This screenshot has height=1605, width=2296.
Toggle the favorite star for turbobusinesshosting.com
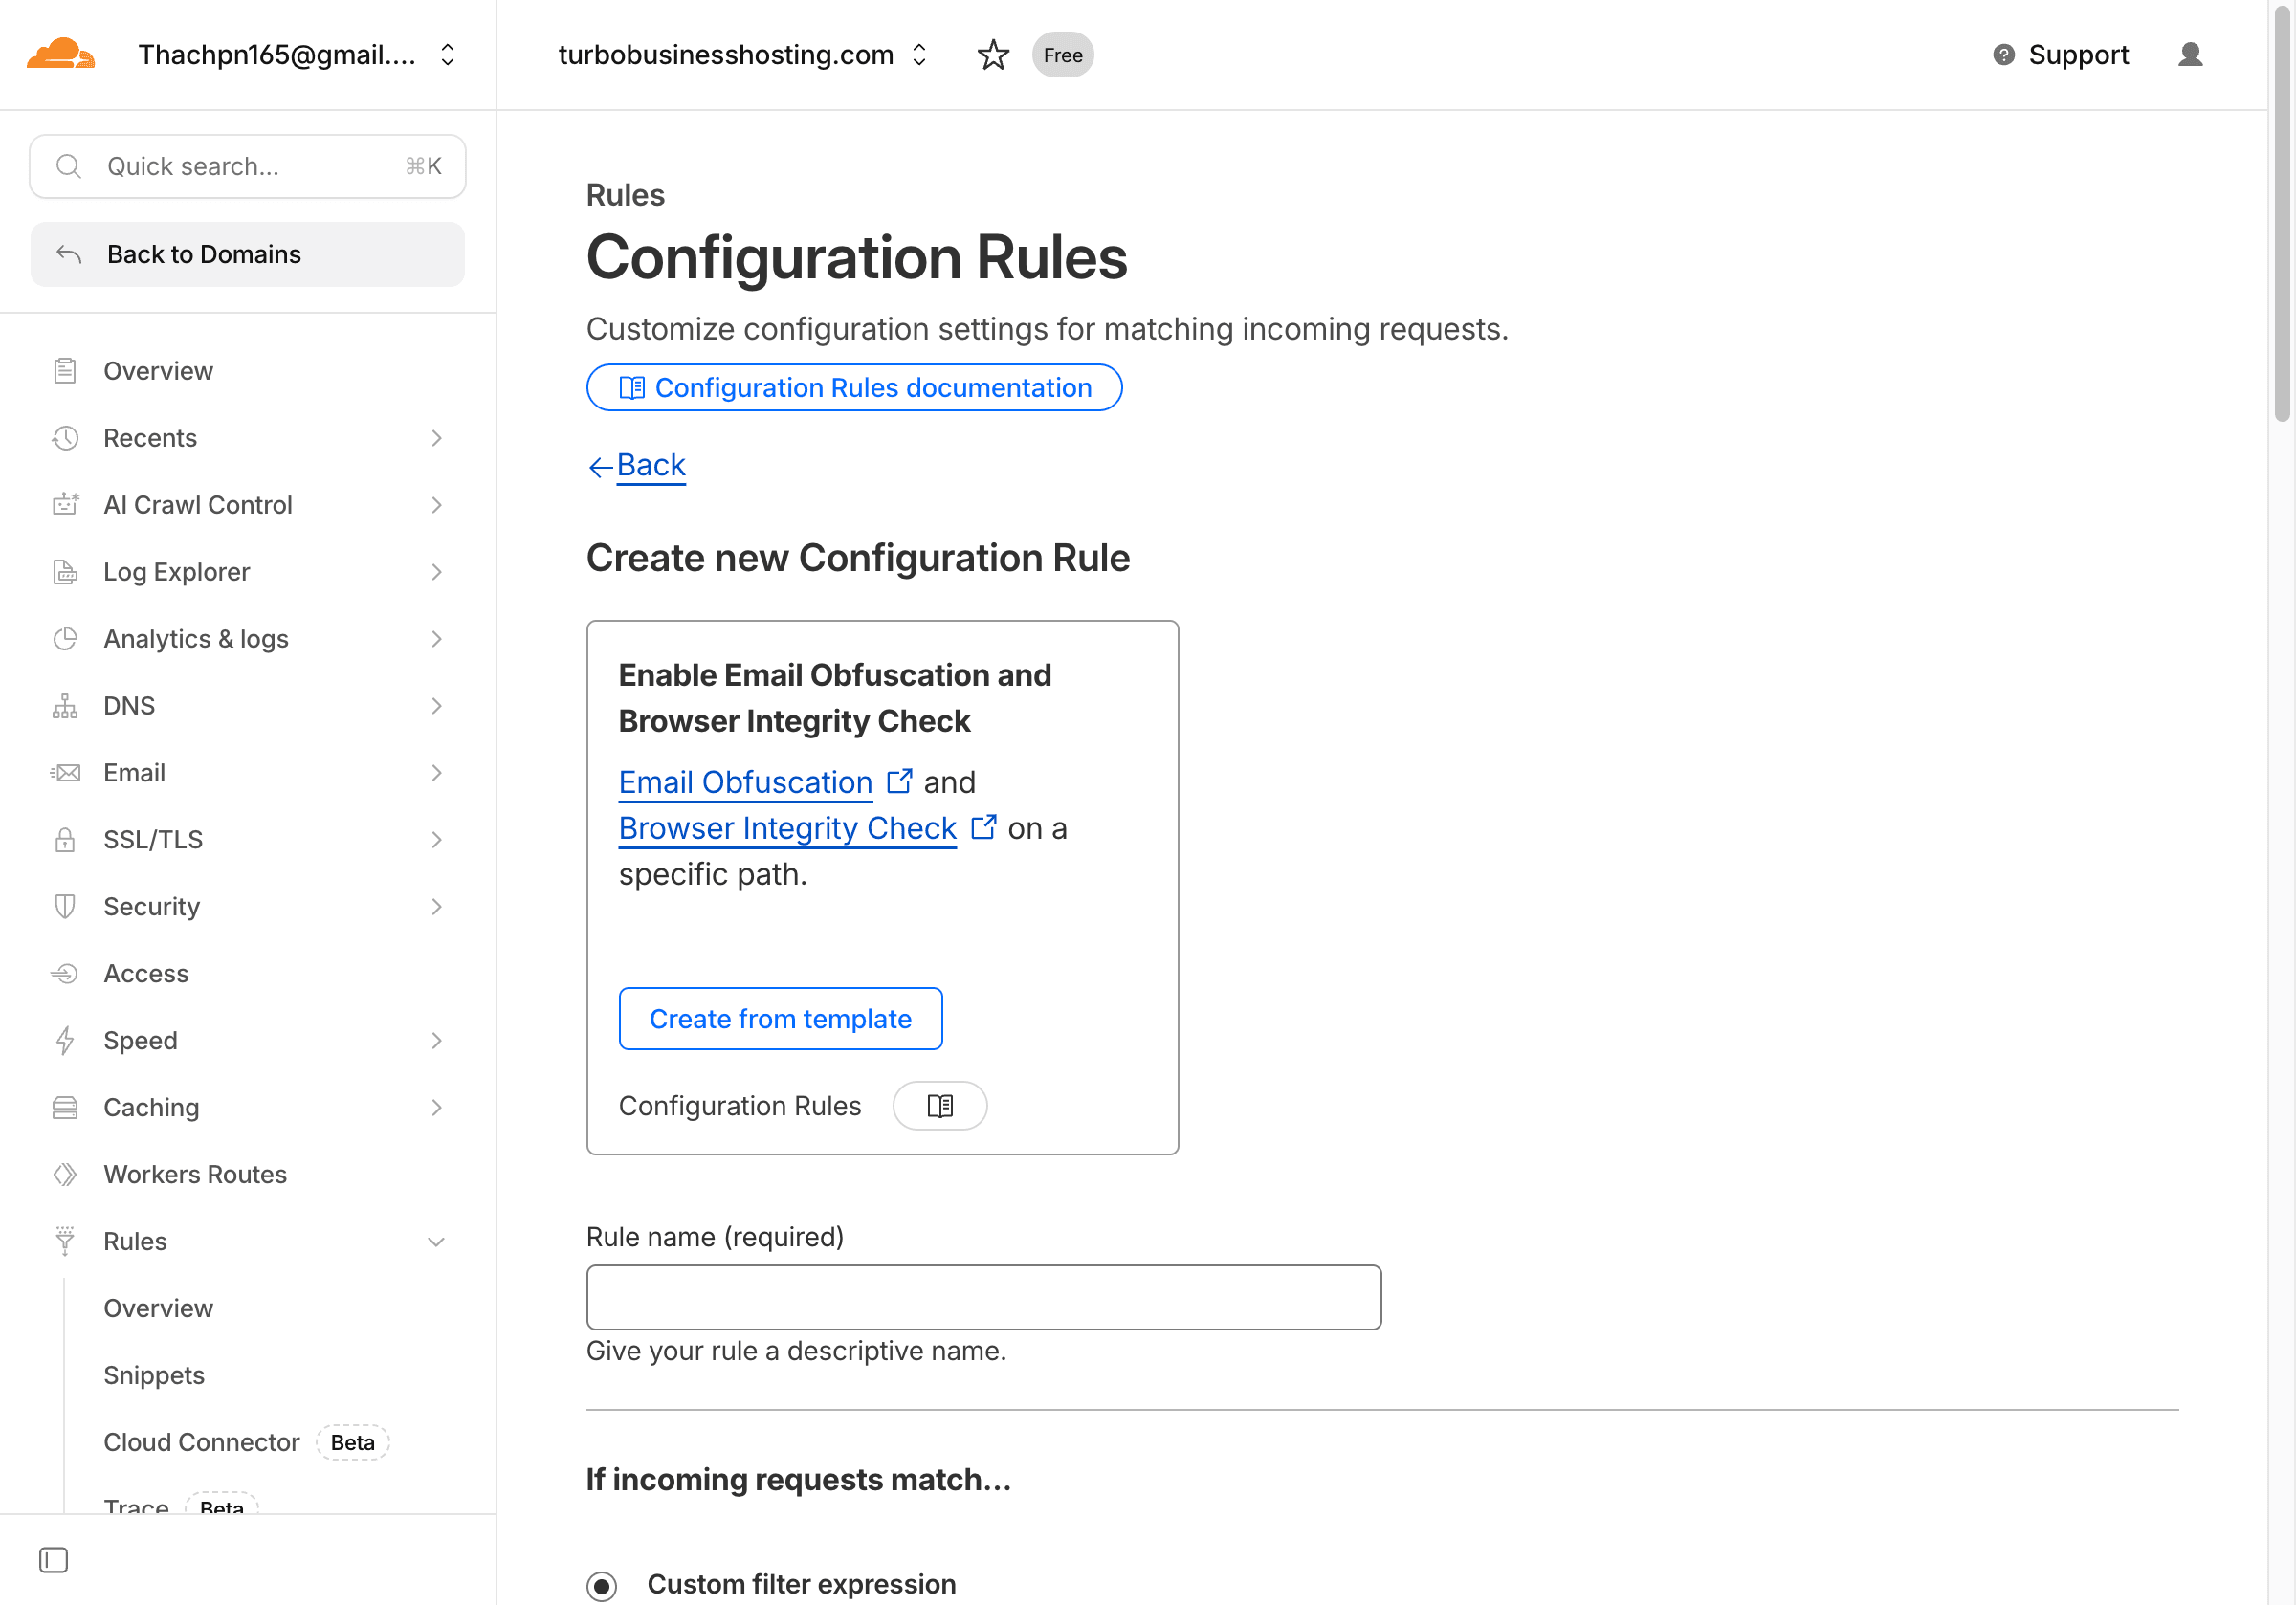click(x=993, y=55)
